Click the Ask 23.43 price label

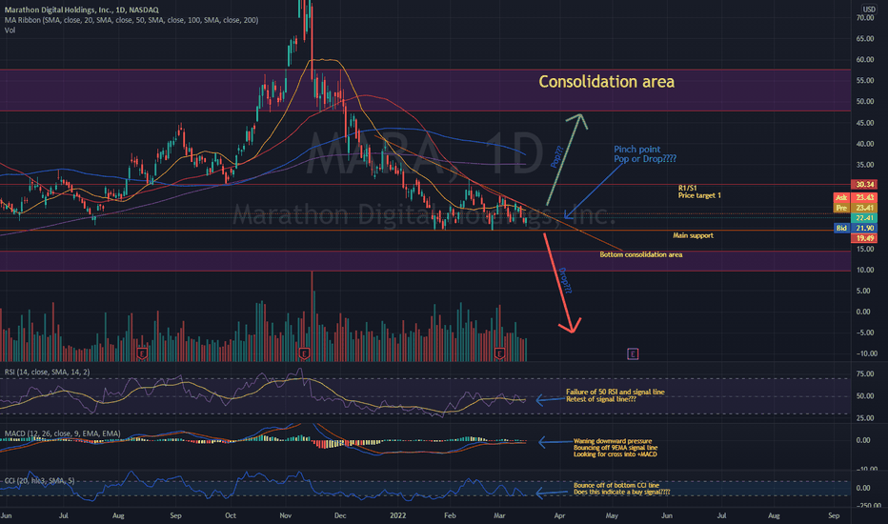[x=856, y=197]
